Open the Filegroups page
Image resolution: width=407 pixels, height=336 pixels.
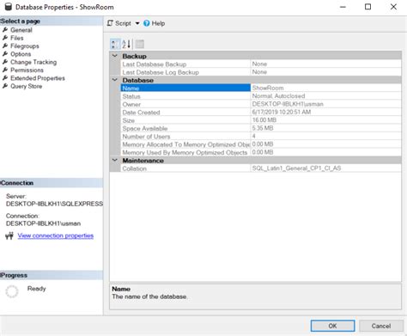(25, 46)
